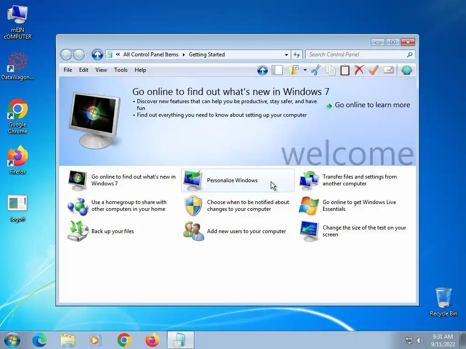Select Choose when to be notified item
466x349 pixels.
(x=238, y=206)
